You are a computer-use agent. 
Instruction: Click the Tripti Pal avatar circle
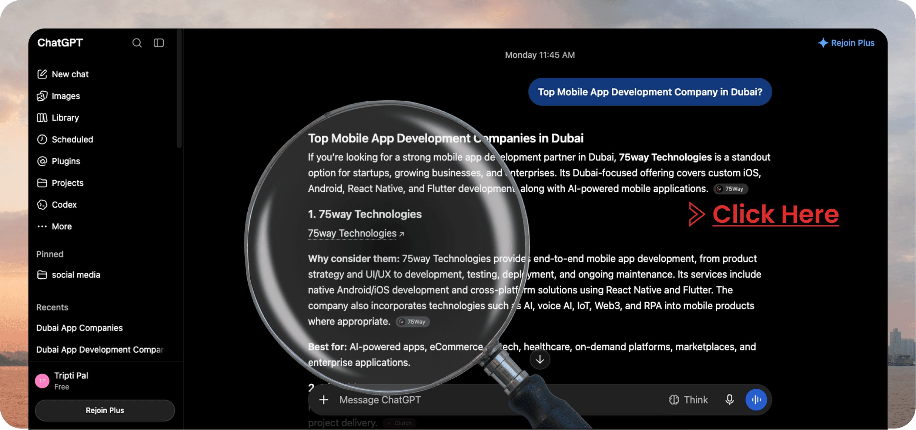[x=42, y=381]
